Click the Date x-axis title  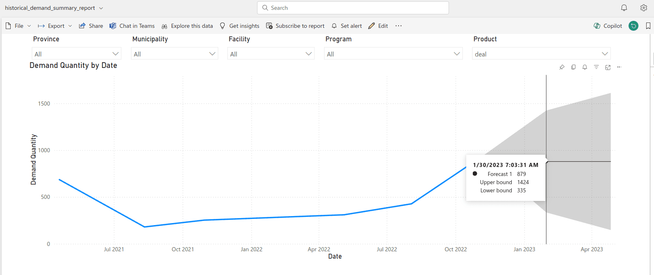point(335,257)
